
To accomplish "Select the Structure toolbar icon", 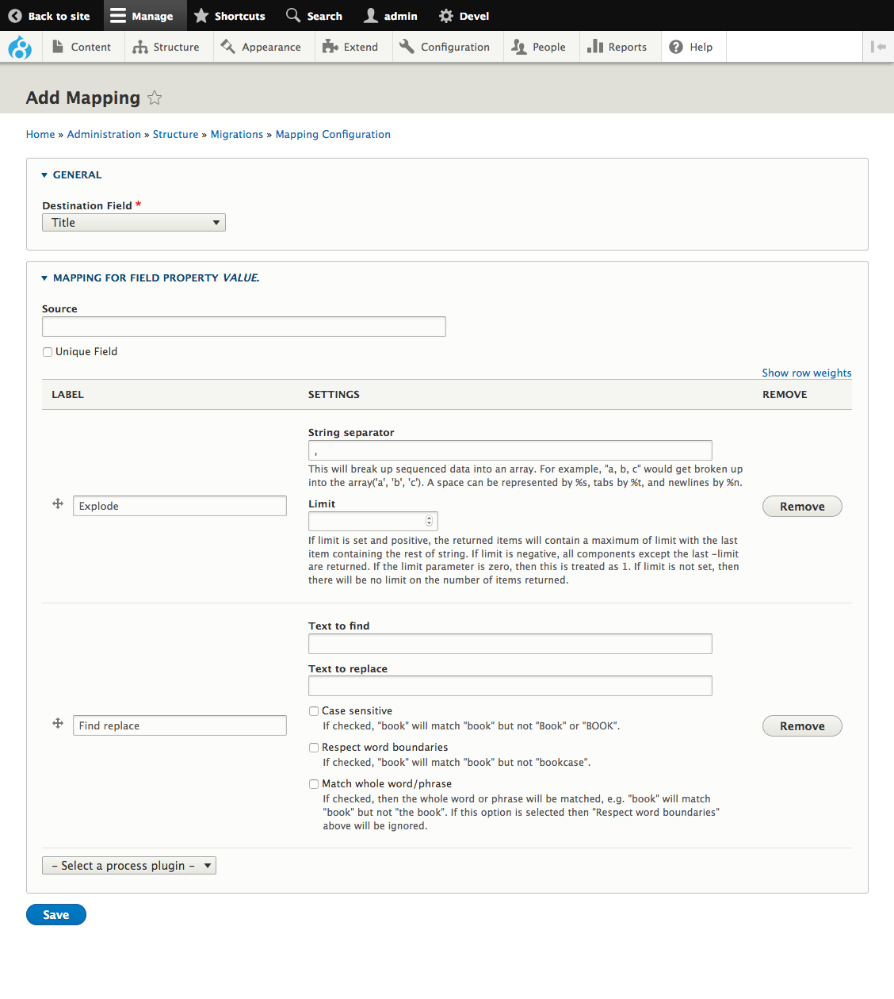I will click(x=139, y=46).
